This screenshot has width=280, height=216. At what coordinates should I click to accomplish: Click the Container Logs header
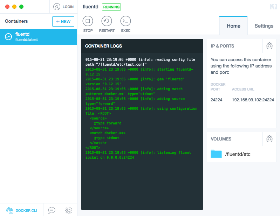click(103, 46)
